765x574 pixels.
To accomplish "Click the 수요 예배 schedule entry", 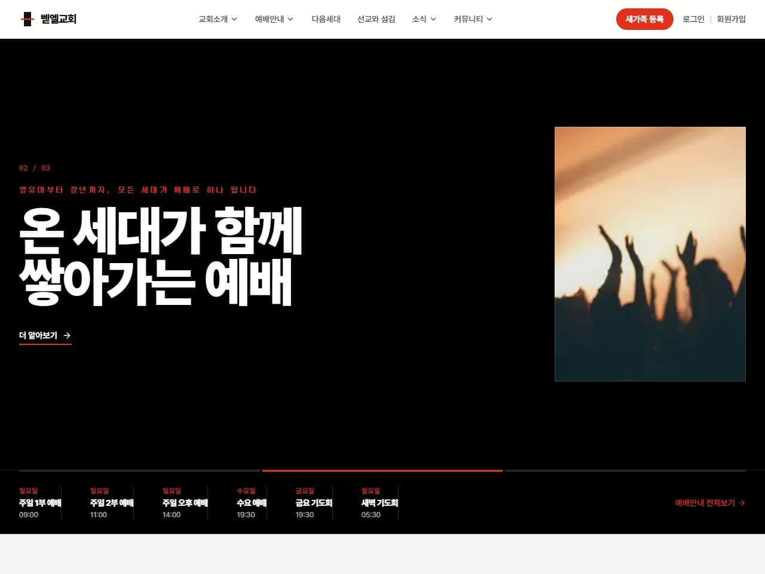I will tap(252, 503).
